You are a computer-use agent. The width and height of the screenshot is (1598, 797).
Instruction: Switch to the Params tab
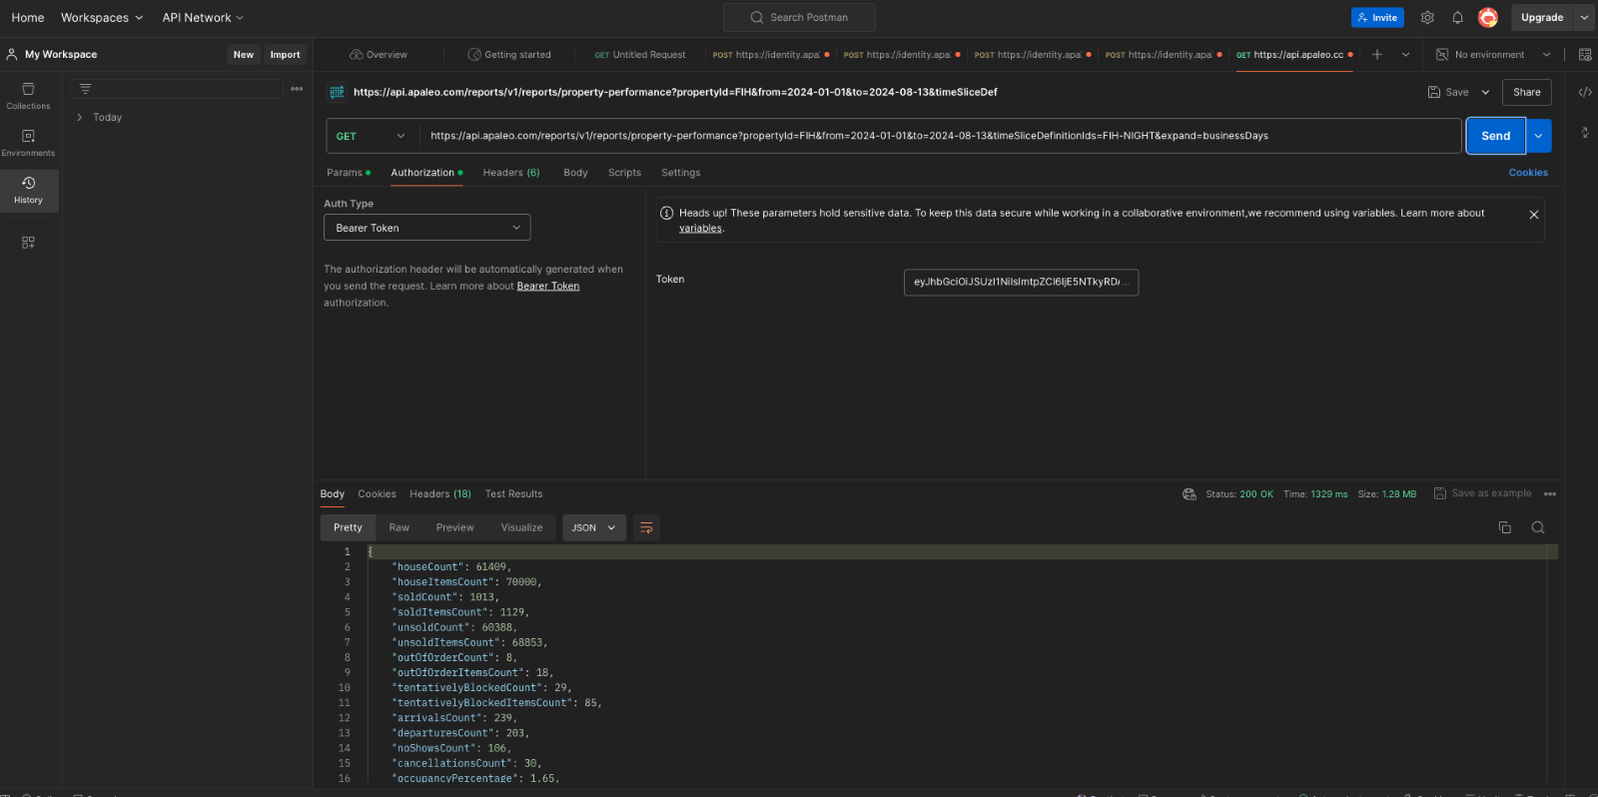[348, 173]
